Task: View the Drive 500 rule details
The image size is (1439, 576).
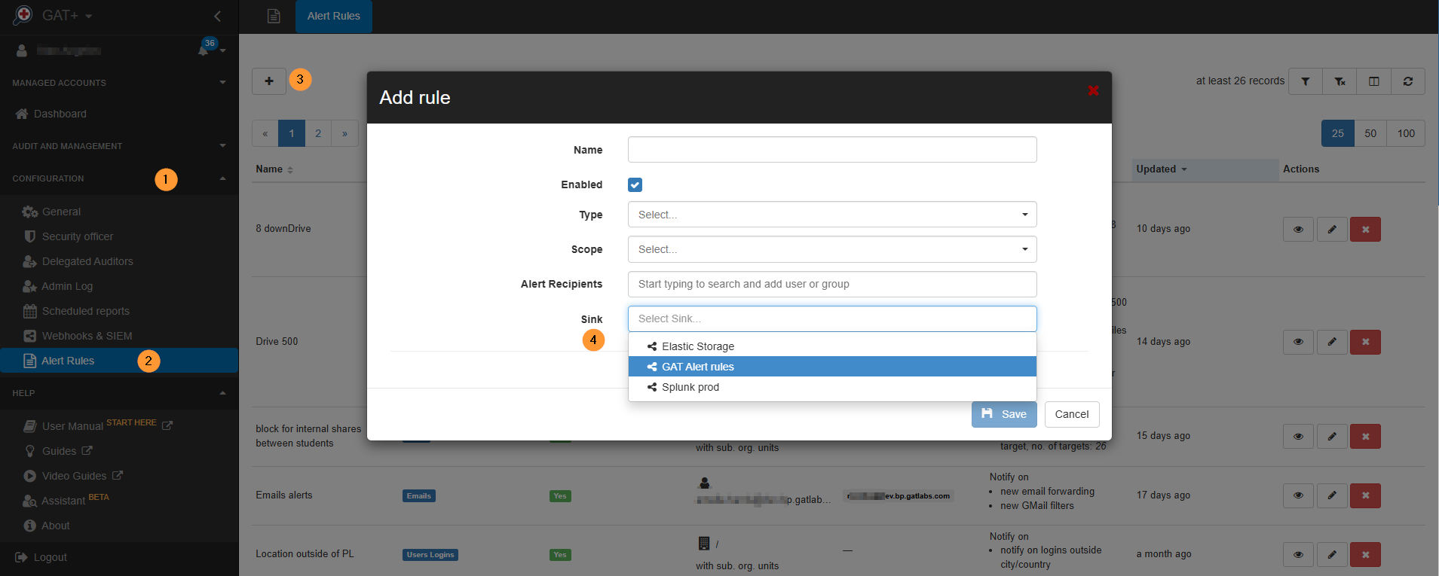Action: pos(1298,342)
